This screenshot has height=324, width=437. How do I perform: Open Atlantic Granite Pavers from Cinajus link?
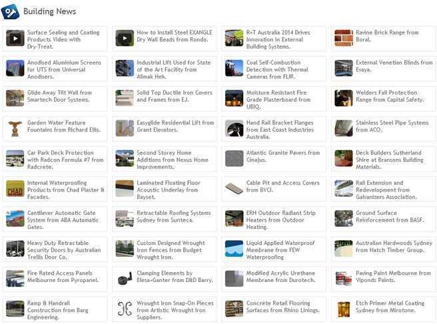pos(283,156)
